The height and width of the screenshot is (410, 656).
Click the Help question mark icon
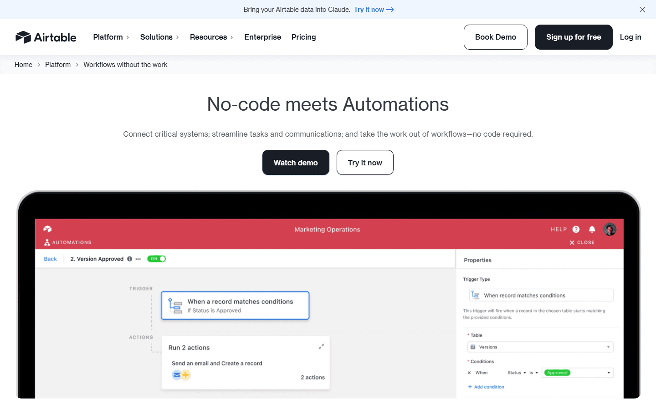tap(576, 229)
